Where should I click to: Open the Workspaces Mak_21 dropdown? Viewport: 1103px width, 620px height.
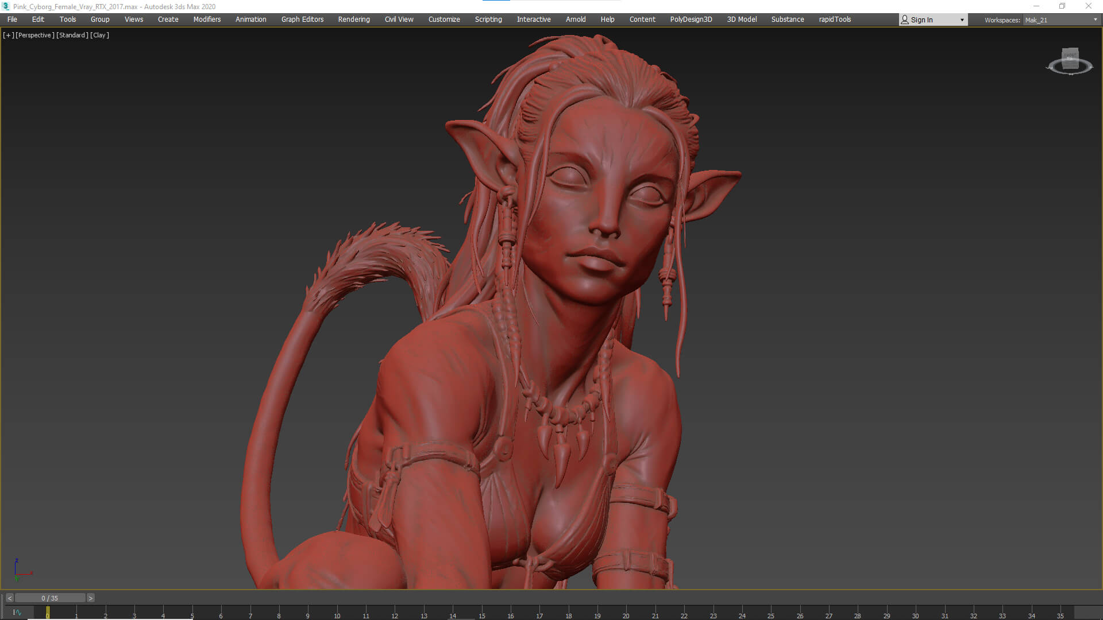(x=1061, y=20)
